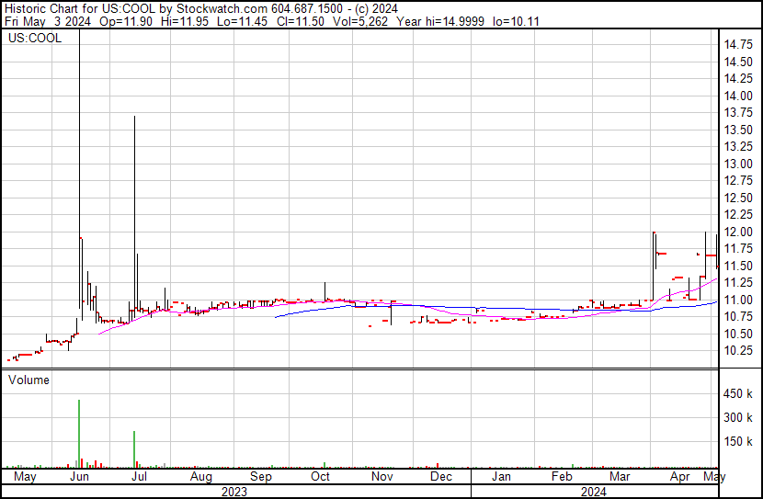Click the Nov month label
763x499 pixels.
(x=382, y=477)
